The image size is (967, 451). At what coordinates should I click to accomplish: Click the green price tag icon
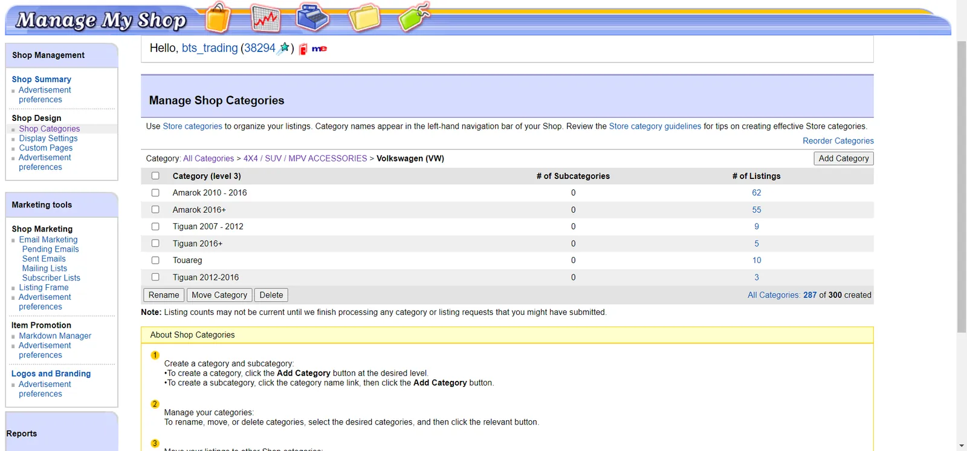click(x=415, y=16)
